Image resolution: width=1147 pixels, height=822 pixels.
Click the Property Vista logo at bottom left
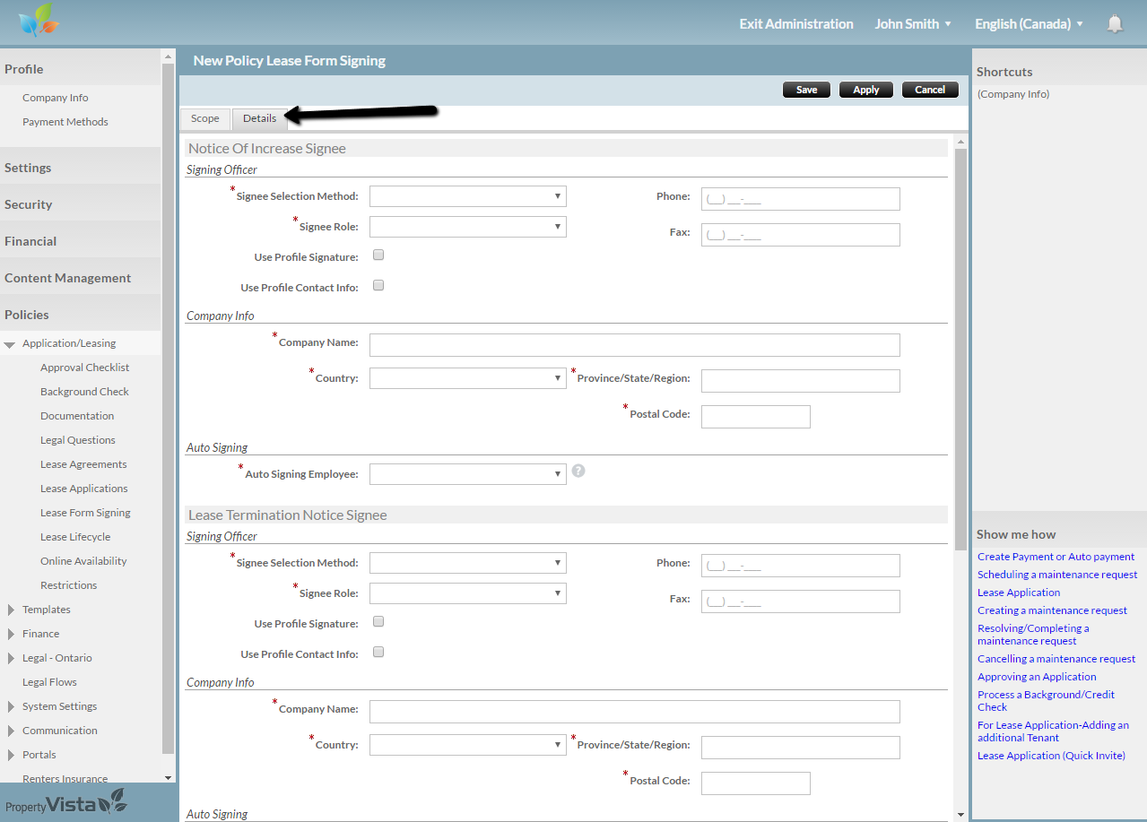coord(65,803)
